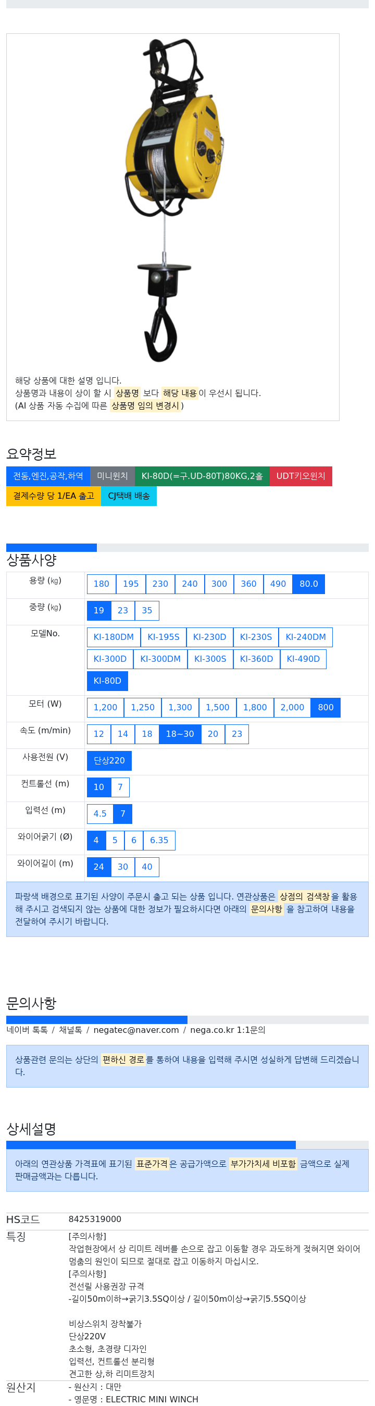
Task: Choose the 40 m wire length
Action: click(147, 867)
